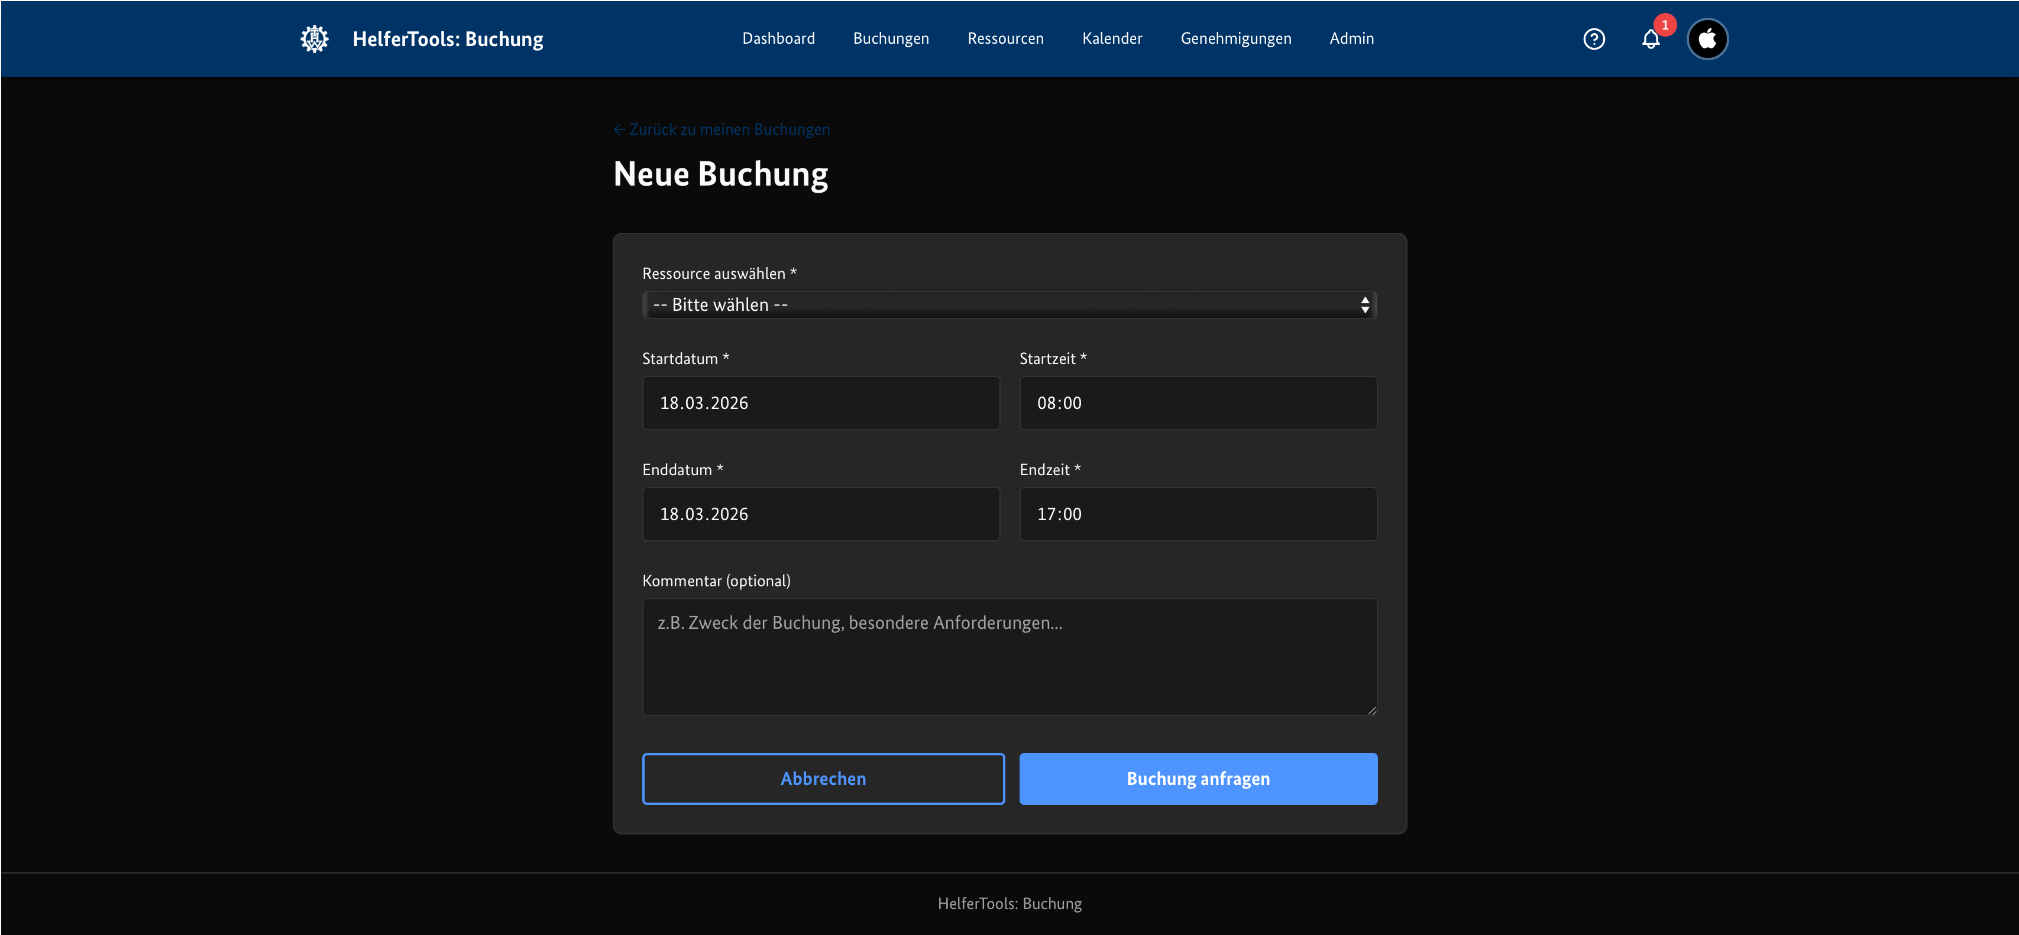Go to the Admin section
The width and height of the screenshot is (2019, 935).
1351,38
